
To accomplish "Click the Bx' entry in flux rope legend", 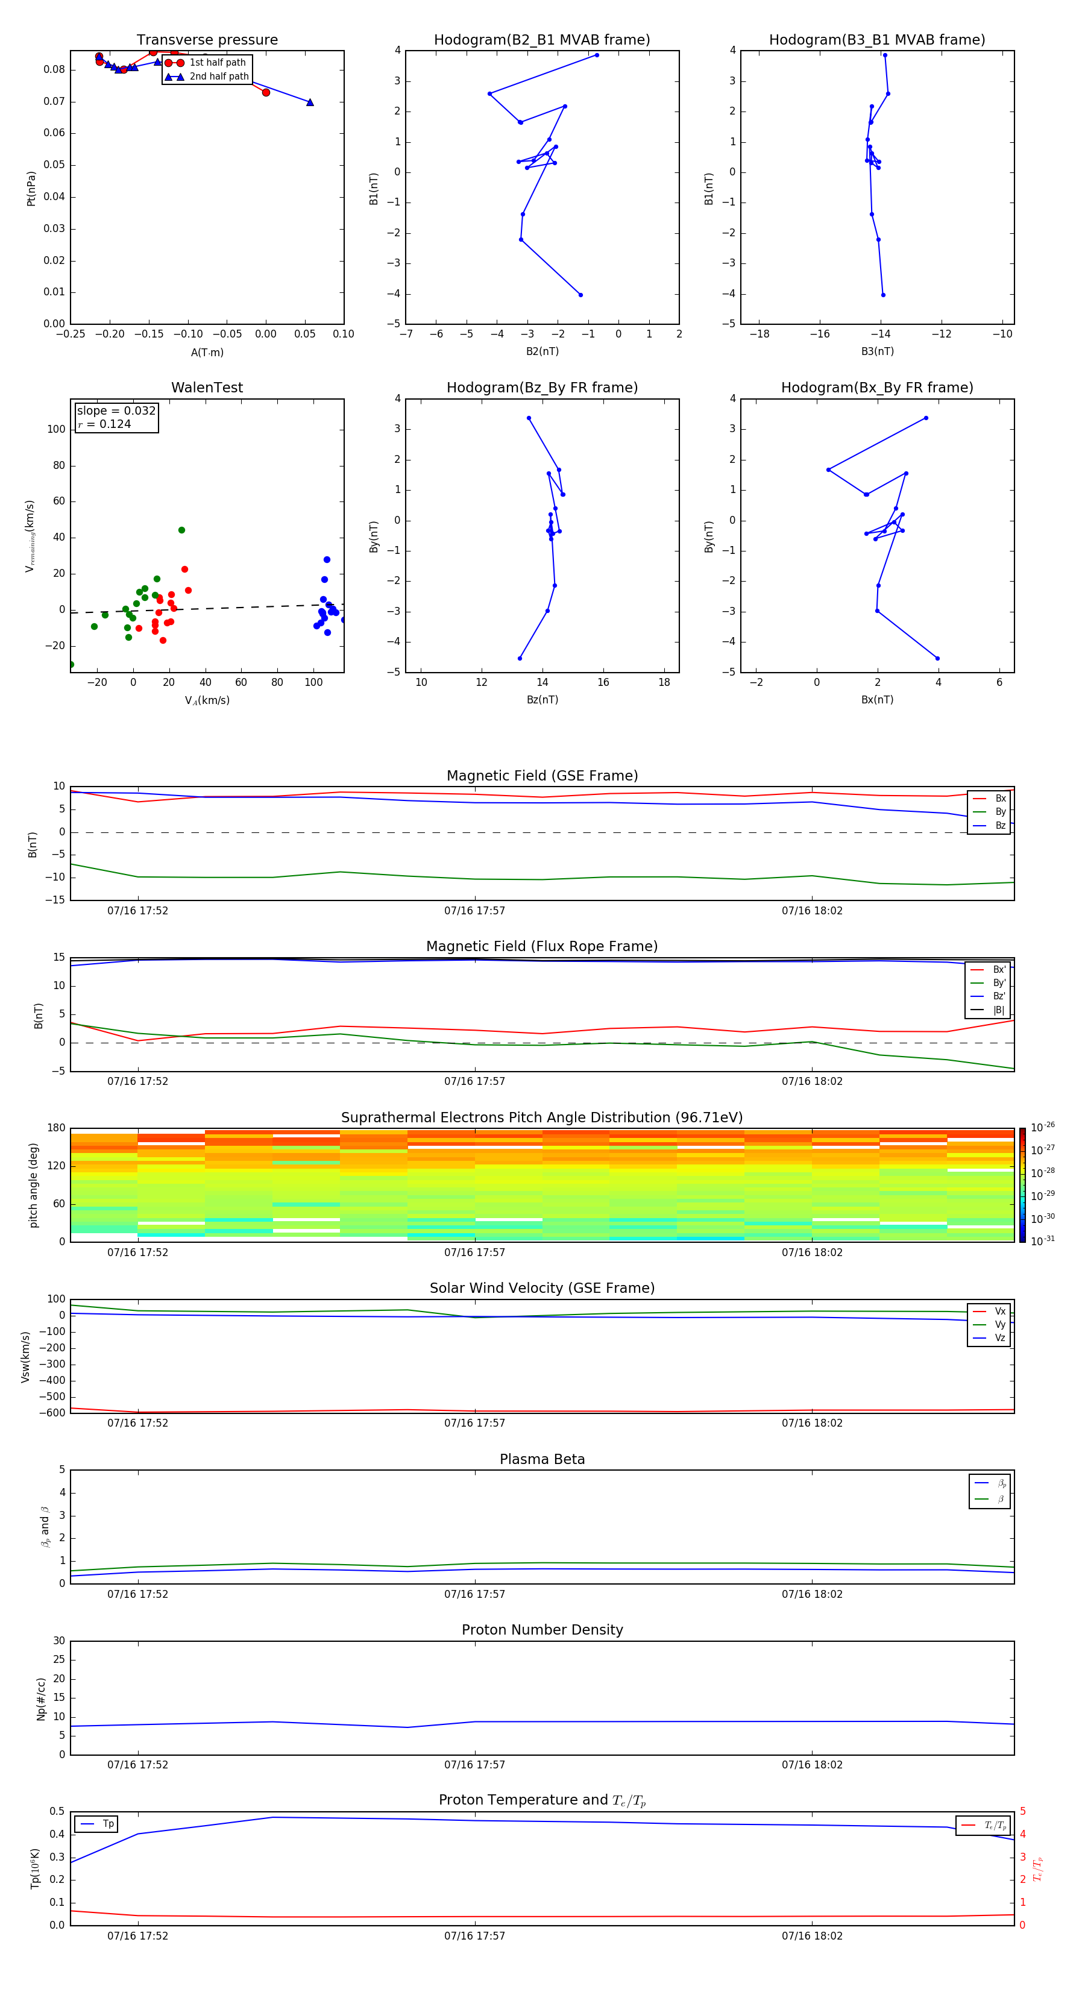I will tap(989, 970).
